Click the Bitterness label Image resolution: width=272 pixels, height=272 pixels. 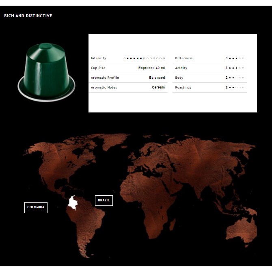(183, 58)
